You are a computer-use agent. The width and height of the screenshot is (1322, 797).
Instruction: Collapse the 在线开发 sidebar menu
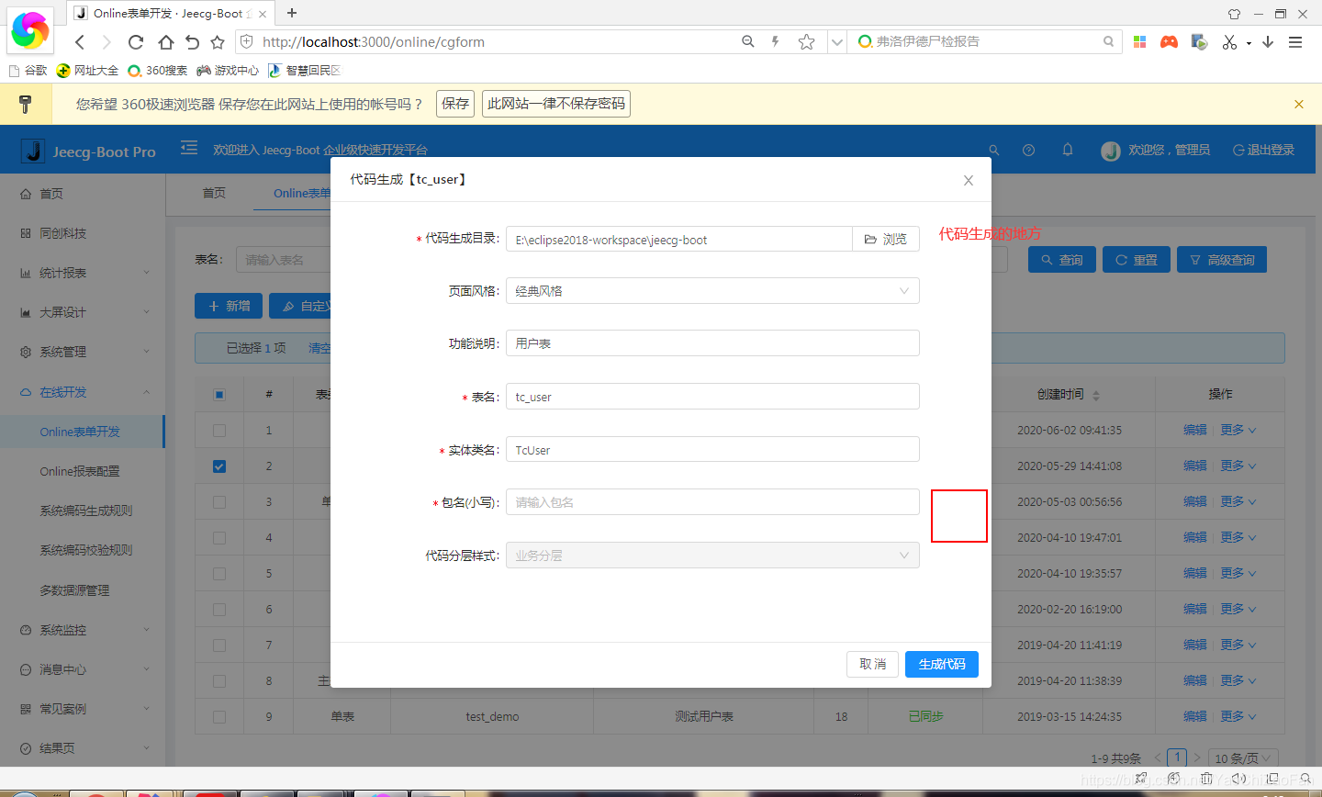point(83,392)
